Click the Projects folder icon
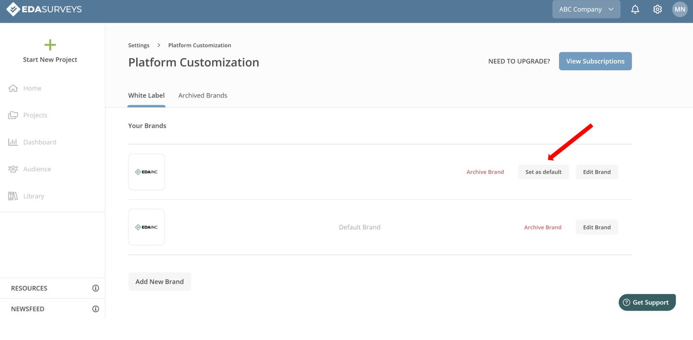This screenshot has width=693, height=340. click(x=13, y=115)
